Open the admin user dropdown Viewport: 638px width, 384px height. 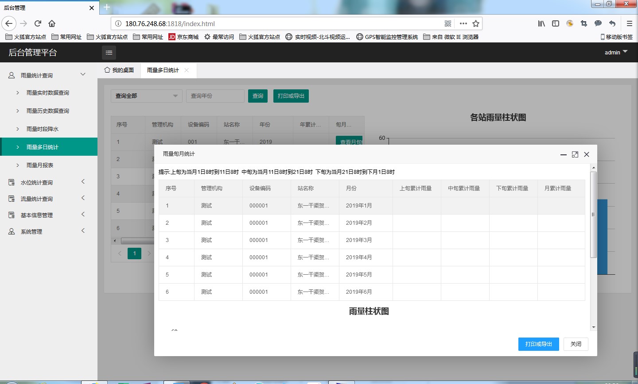click(x=616, y=52)
